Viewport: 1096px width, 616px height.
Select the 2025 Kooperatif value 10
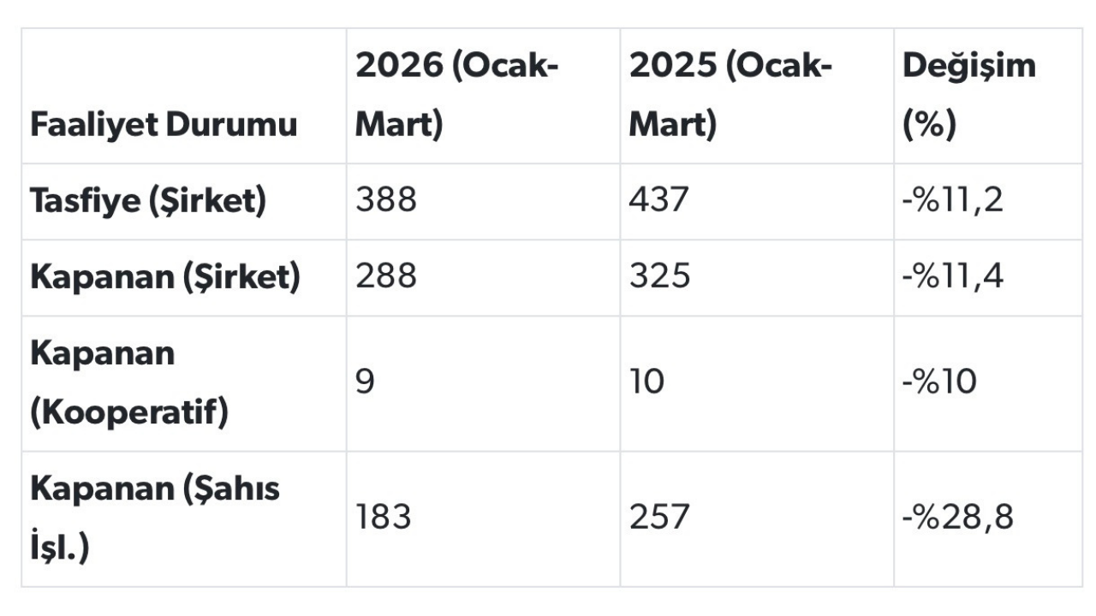pyautogui.click(x=646, y=382)
